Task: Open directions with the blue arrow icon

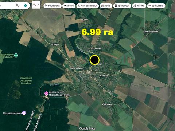Action: pos(26,5)
